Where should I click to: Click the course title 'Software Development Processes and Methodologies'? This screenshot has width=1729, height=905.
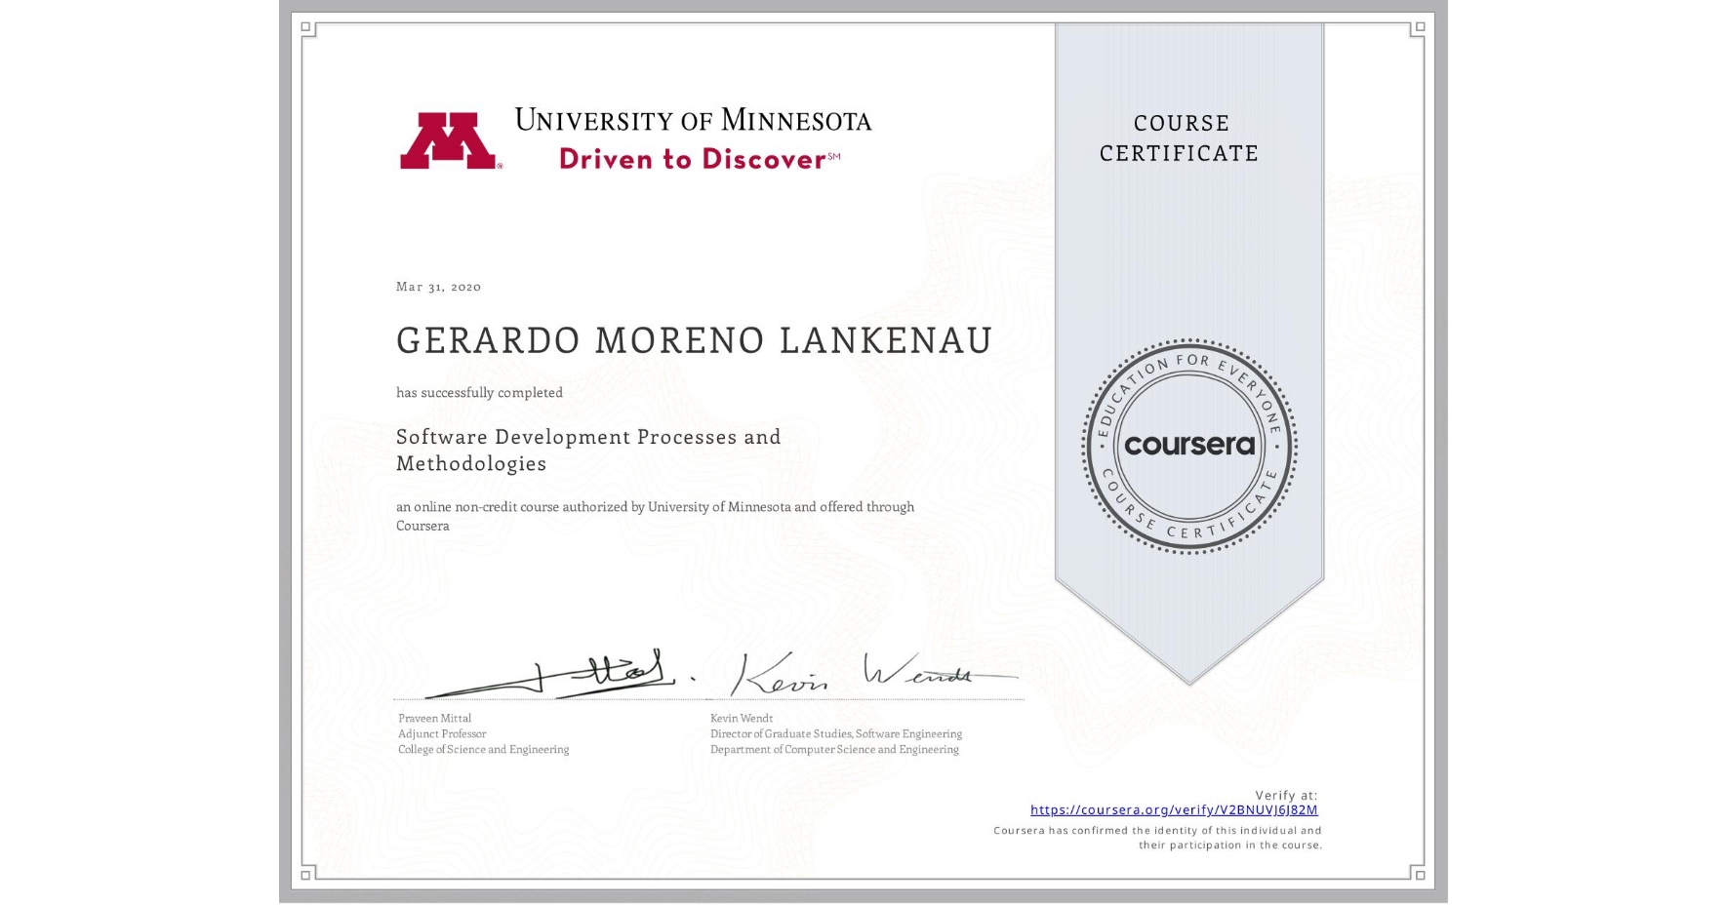(x=586, y=450)
